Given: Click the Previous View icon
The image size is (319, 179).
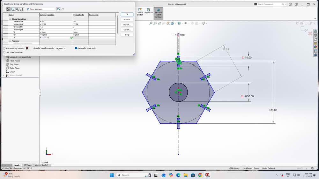Looking at the screenshot, I should point(159,23).
